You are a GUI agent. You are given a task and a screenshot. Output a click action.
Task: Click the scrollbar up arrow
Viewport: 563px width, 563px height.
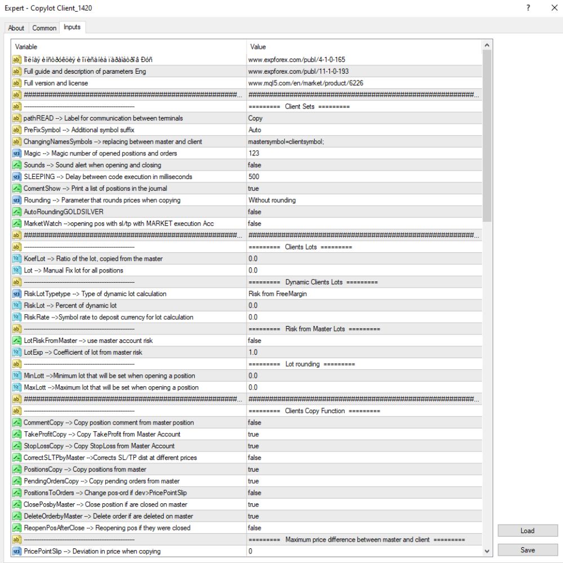pos(487,45)
